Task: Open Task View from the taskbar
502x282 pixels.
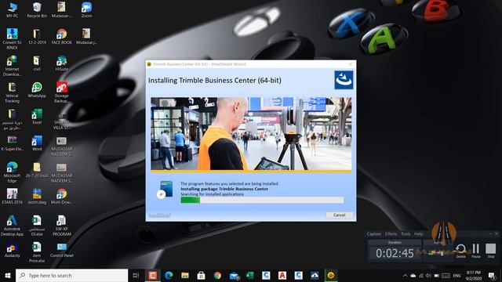Action: coord(136,275)
